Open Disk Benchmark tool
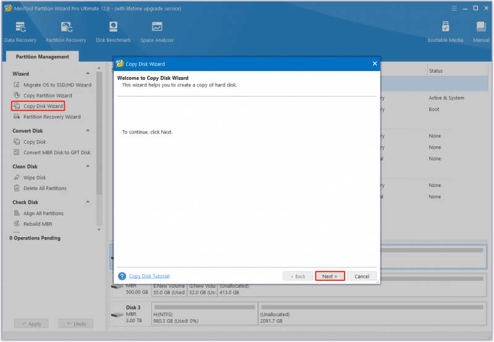This screenshot has height=342, width=494. 113,32
